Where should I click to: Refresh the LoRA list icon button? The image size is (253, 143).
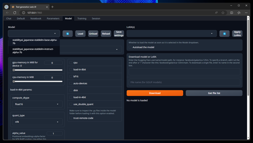click(224, 34)
